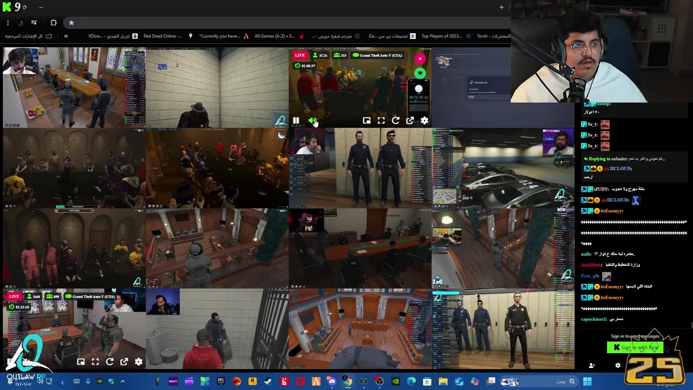
Task: Enable picture-in-picture on 1CJx stream
Action: pos(367,121)
